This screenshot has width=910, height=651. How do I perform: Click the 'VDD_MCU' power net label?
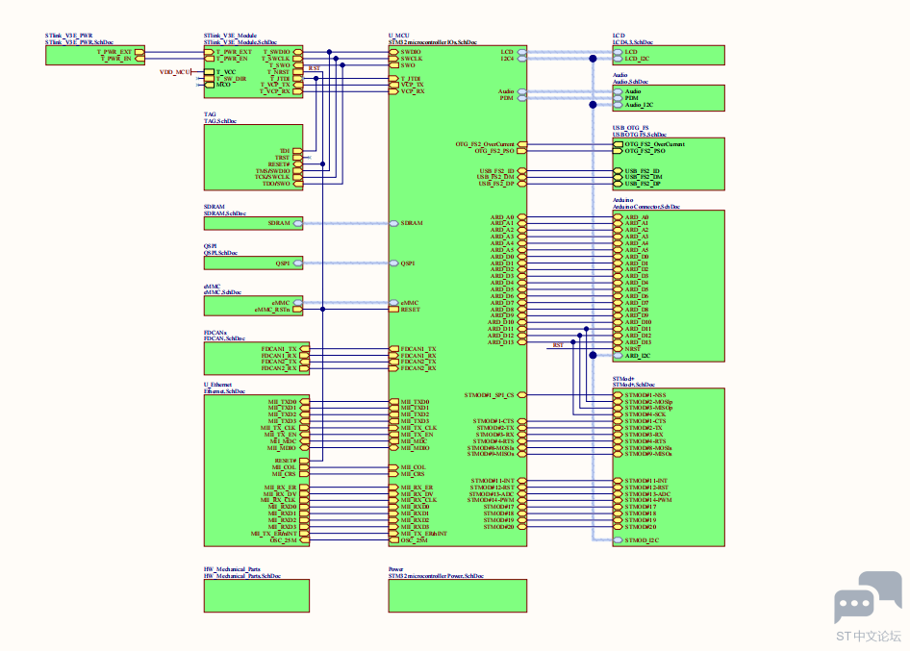175,72
